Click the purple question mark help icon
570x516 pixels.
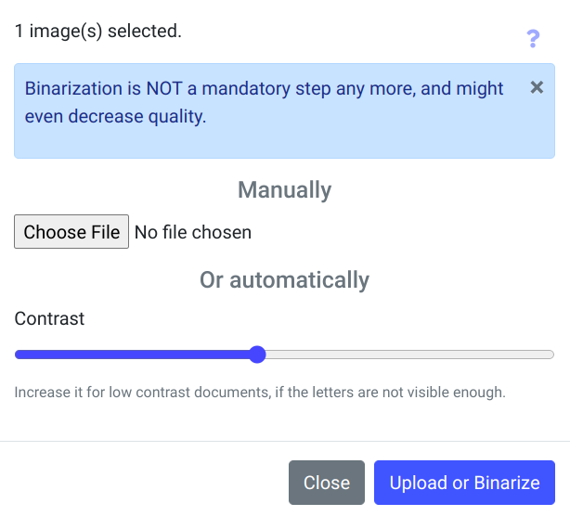click(x=533, y=39)
